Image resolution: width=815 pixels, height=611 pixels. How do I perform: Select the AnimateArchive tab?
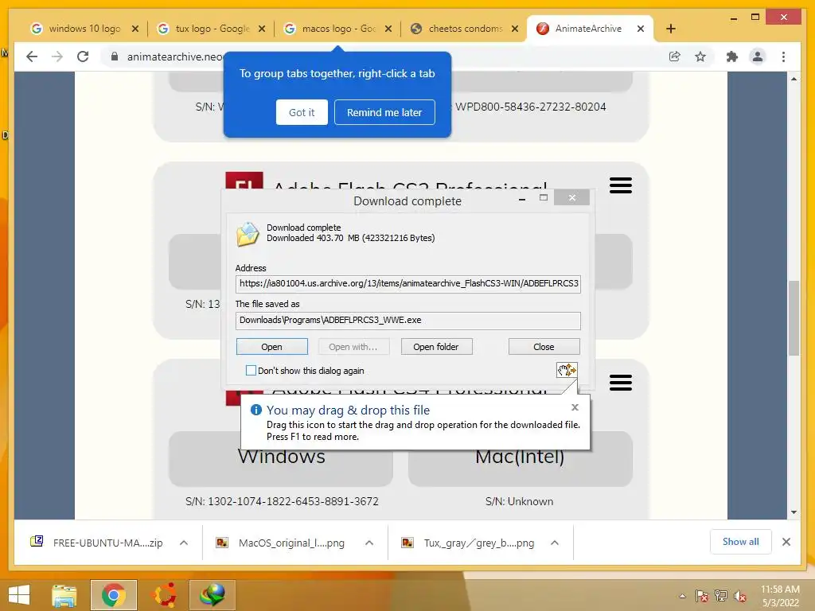587,29
